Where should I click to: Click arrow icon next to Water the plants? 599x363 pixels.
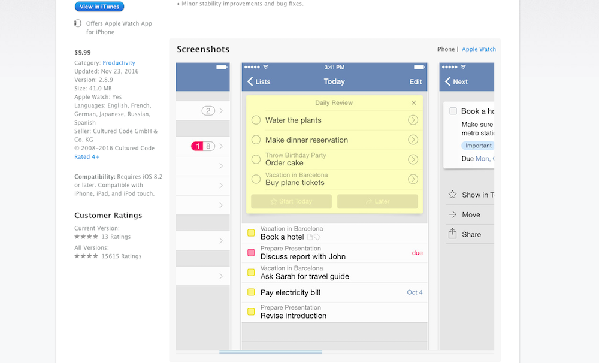point(413,120)
